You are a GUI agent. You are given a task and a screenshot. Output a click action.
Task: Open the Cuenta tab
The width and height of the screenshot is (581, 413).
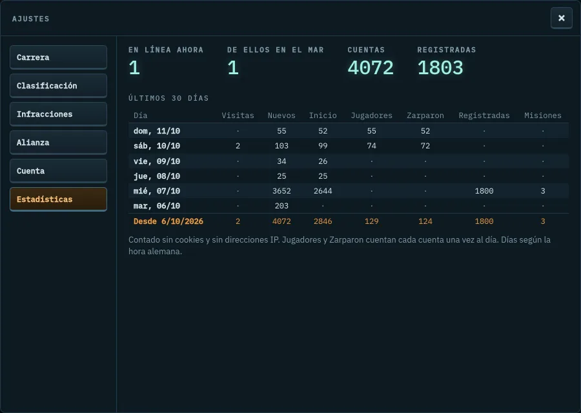coord(58,171)
